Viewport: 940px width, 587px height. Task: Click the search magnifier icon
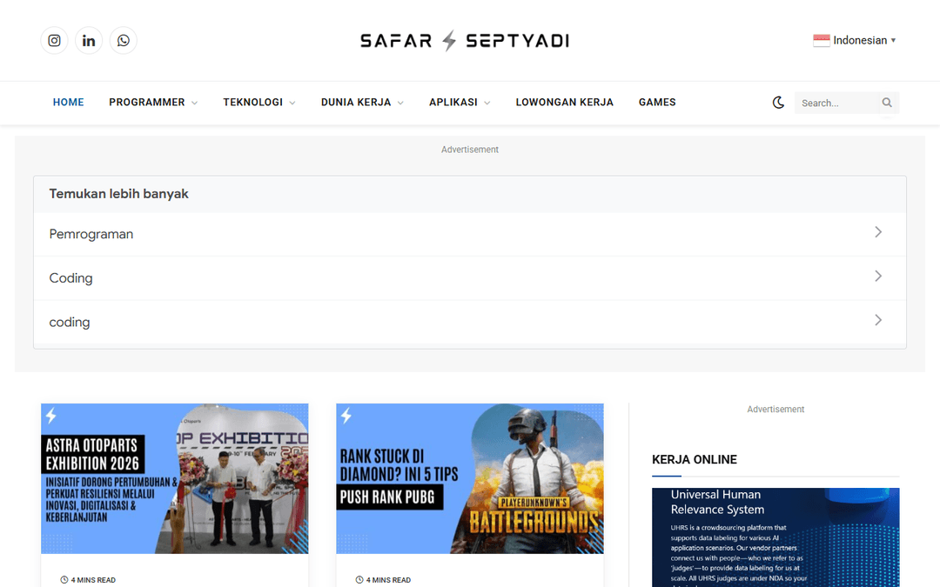tap(887, 103)
